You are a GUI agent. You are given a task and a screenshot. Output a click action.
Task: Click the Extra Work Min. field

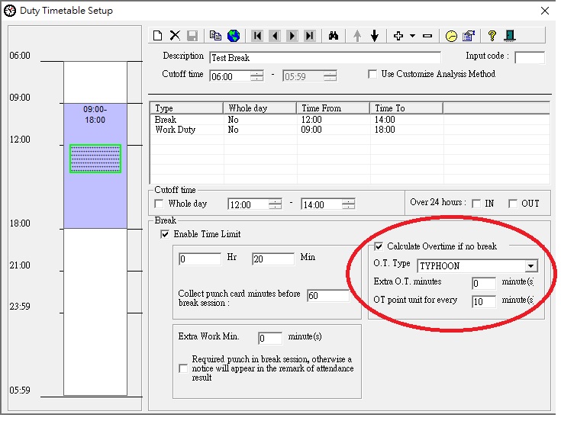(270, 338)
